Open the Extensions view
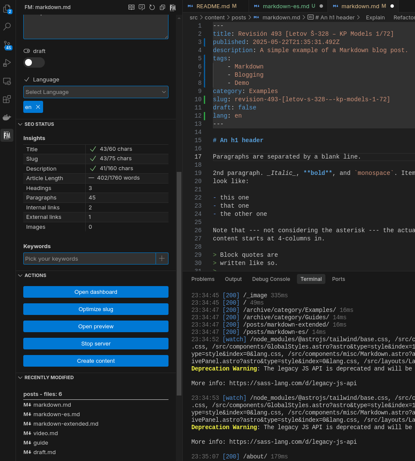Screen dimensions: 415x461 pos(7,99)
